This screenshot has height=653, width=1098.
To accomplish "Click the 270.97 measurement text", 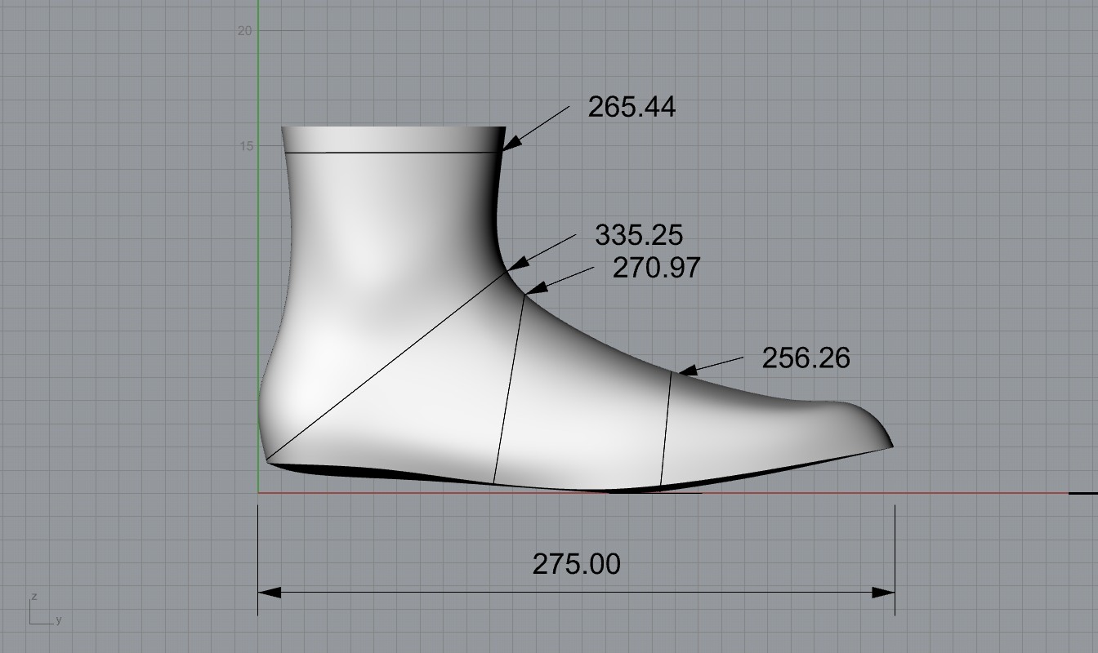I will tap(656, 267).
